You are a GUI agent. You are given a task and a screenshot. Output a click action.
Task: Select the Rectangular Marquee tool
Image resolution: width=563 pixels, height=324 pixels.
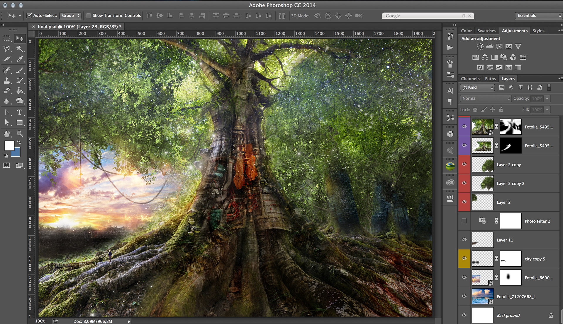(7, 38)
